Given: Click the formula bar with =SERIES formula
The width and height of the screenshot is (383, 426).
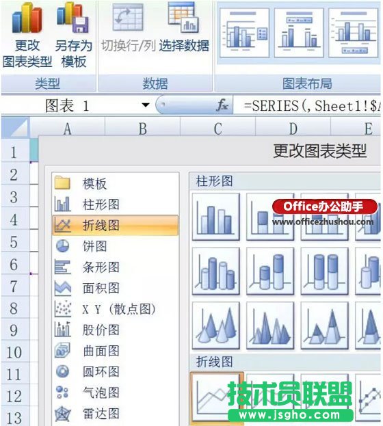Looking at the screenshot, I should coord(307,105).
